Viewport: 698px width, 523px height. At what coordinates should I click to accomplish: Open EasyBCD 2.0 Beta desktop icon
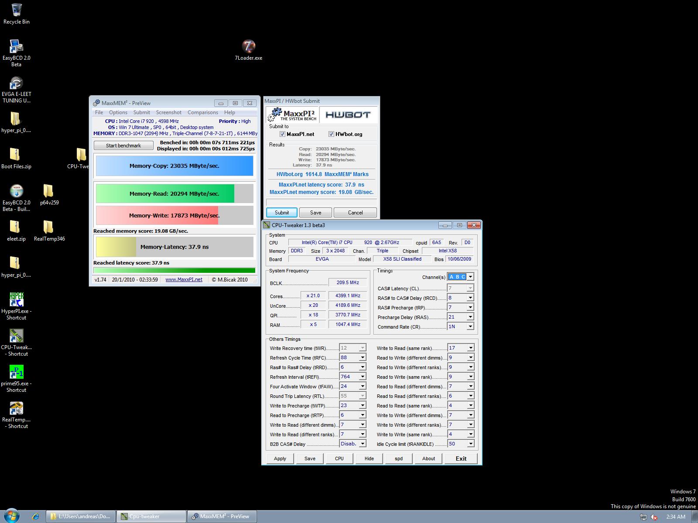point(16,53)
